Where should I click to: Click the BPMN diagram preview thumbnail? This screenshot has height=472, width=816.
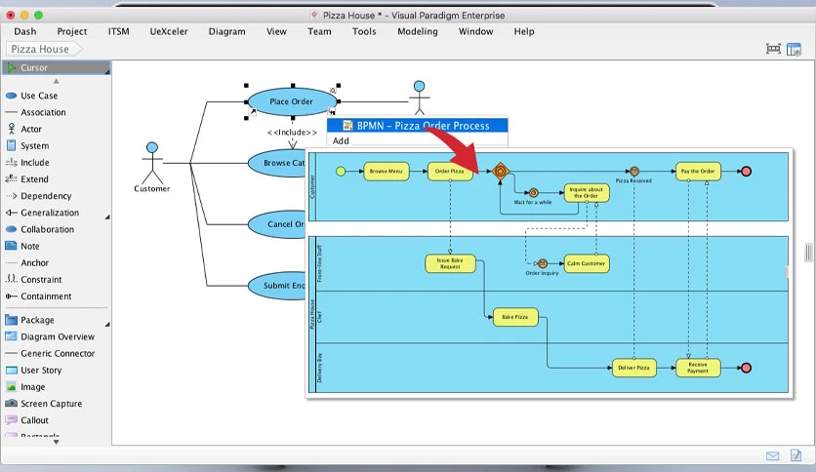[549, 273]
